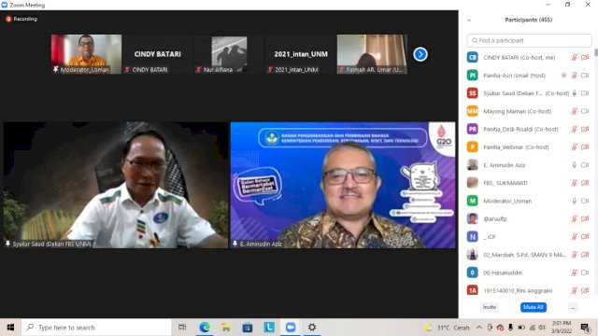Click CINDY BATARI's camera-off icon in participants

585,58
